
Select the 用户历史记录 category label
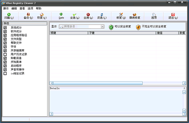(19, 54)
